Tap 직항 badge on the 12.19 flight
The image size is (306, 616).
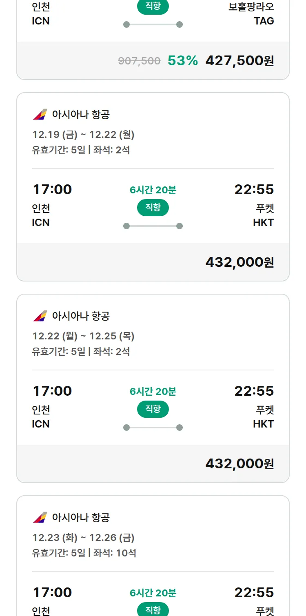[153, 208]
